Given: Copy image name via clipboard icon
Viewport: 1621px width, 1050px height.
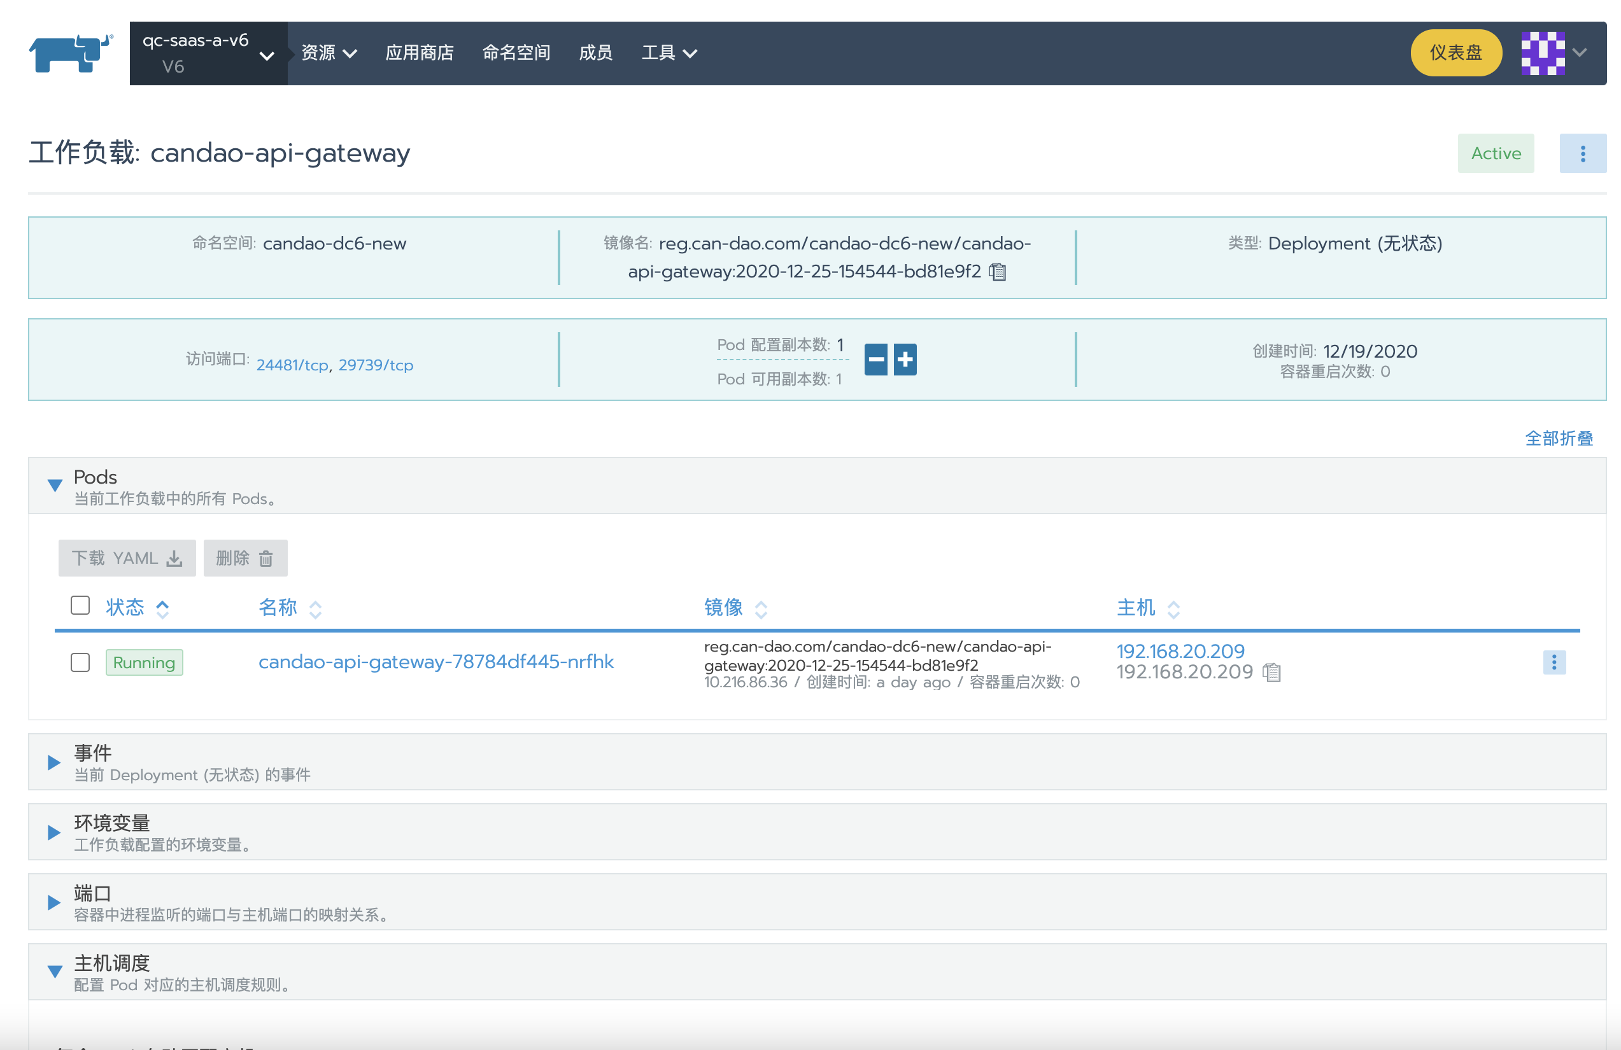Looking at the screenshot, I should [997, 272].
